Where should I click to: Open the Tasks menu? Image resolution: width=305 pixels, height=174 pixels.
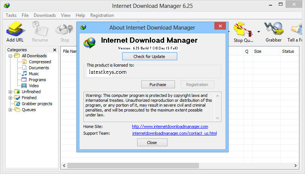11,15
